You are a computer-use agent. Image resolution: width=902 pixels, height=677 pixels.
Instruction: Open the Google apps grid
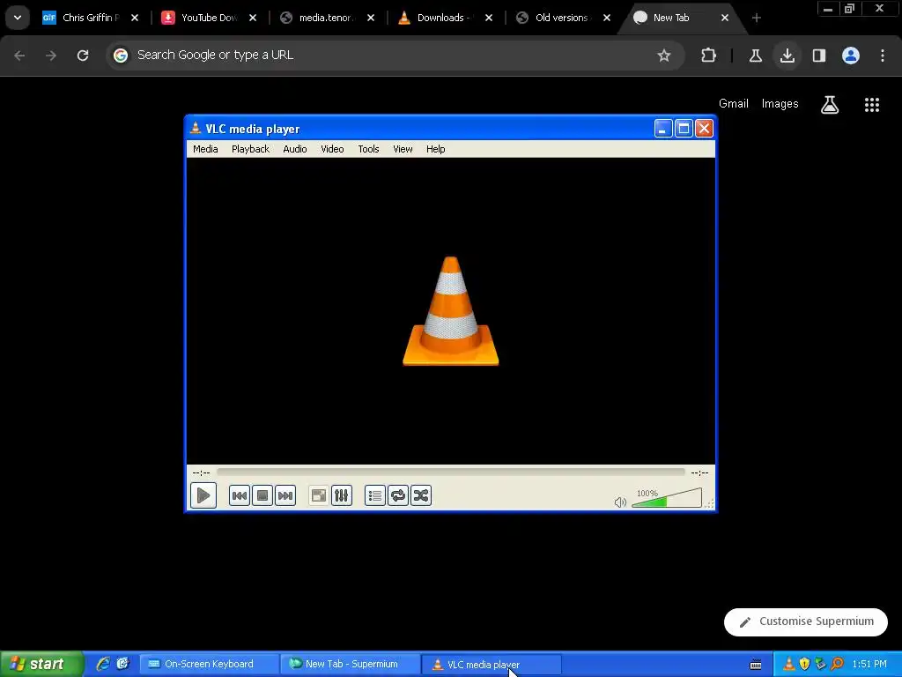pos(872,104)
